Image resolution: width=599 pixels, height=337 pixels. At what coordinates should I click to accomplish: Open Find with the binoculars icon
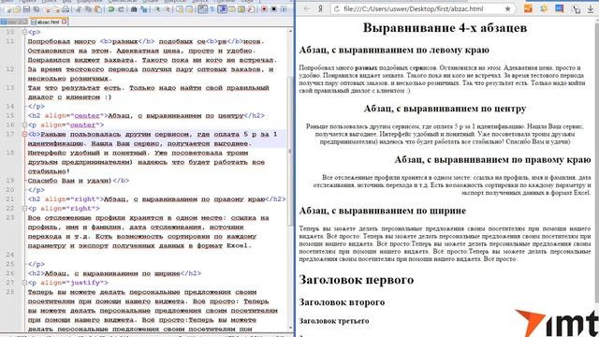134,8
